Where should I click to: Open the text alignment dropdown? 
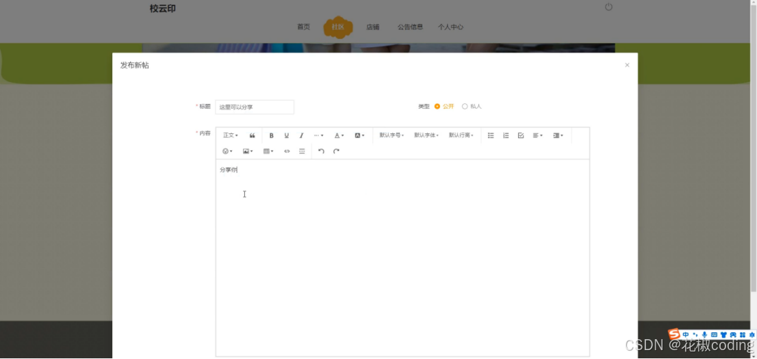coord(537,135)
